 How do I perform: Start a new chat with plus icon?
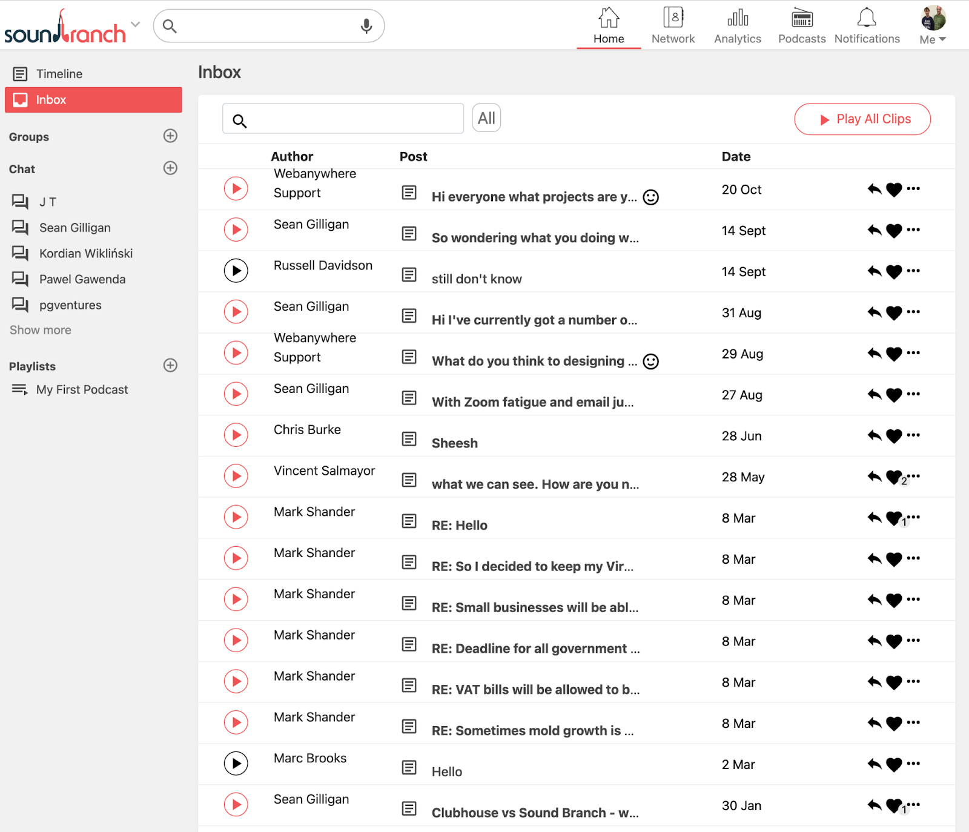(x=170, y=168)
